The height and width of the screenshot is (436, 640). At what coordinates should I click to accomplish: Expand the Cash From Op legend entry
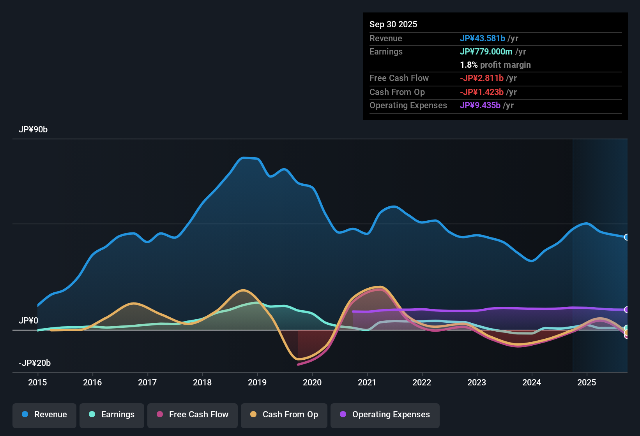(284, 415)
